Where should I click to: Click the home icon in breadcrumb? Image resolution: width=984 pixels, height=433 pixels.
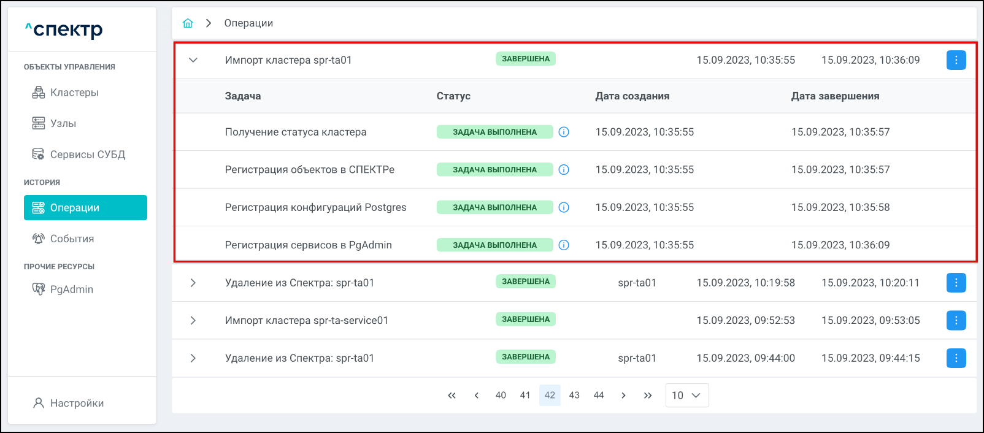click(188, 23)
